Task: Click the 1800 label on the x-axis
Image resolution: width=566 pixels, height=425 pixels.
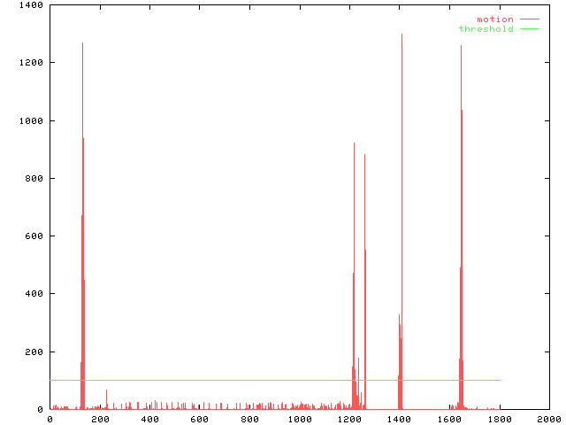Action: (499, 420)
